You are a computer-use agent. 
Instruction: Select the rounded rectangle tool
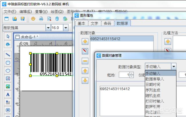(x=8, y=63)
